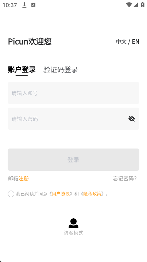
Task: Switch language to EN
Action: [x=135, y=42]
